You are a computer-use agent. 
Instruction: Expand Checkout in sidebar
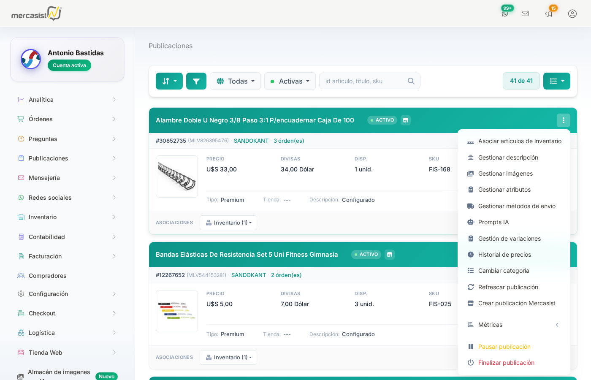(x=68, y=313)
